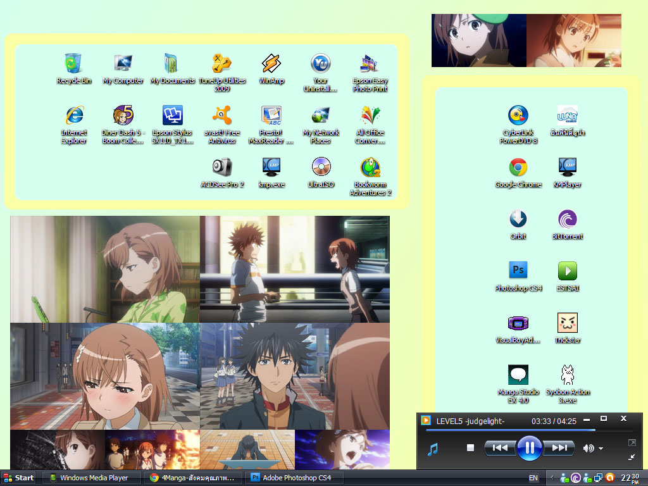Switch to Windows Media Player taskbar button
The height and width of the screenshot is (486, 648).
[x=92, y=478]
